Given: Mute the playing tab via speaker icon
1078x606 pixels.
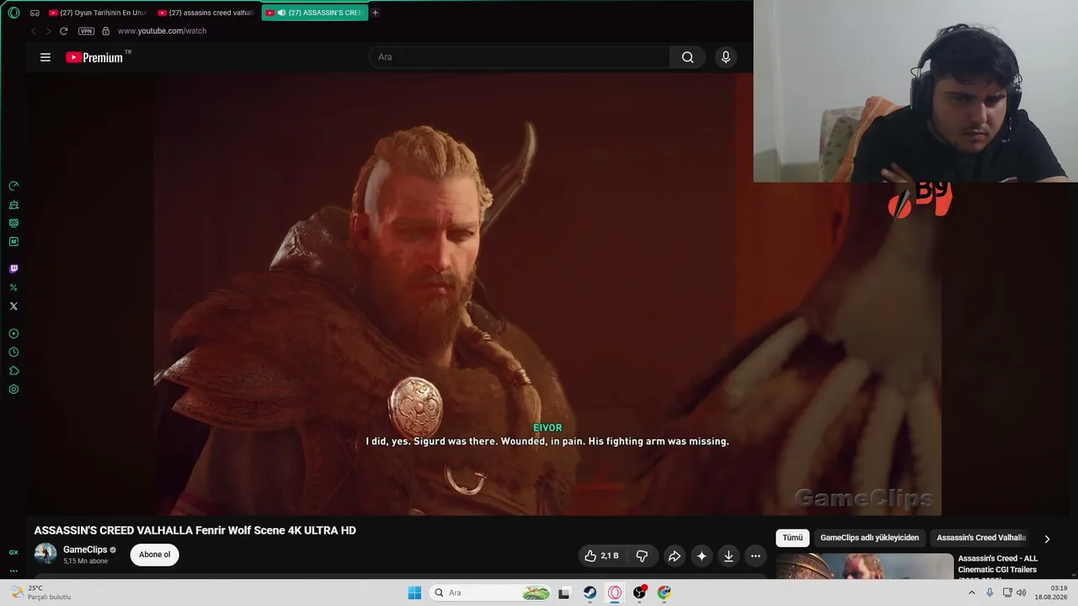Looking at the screenshot, I should (x=281, y=13).
